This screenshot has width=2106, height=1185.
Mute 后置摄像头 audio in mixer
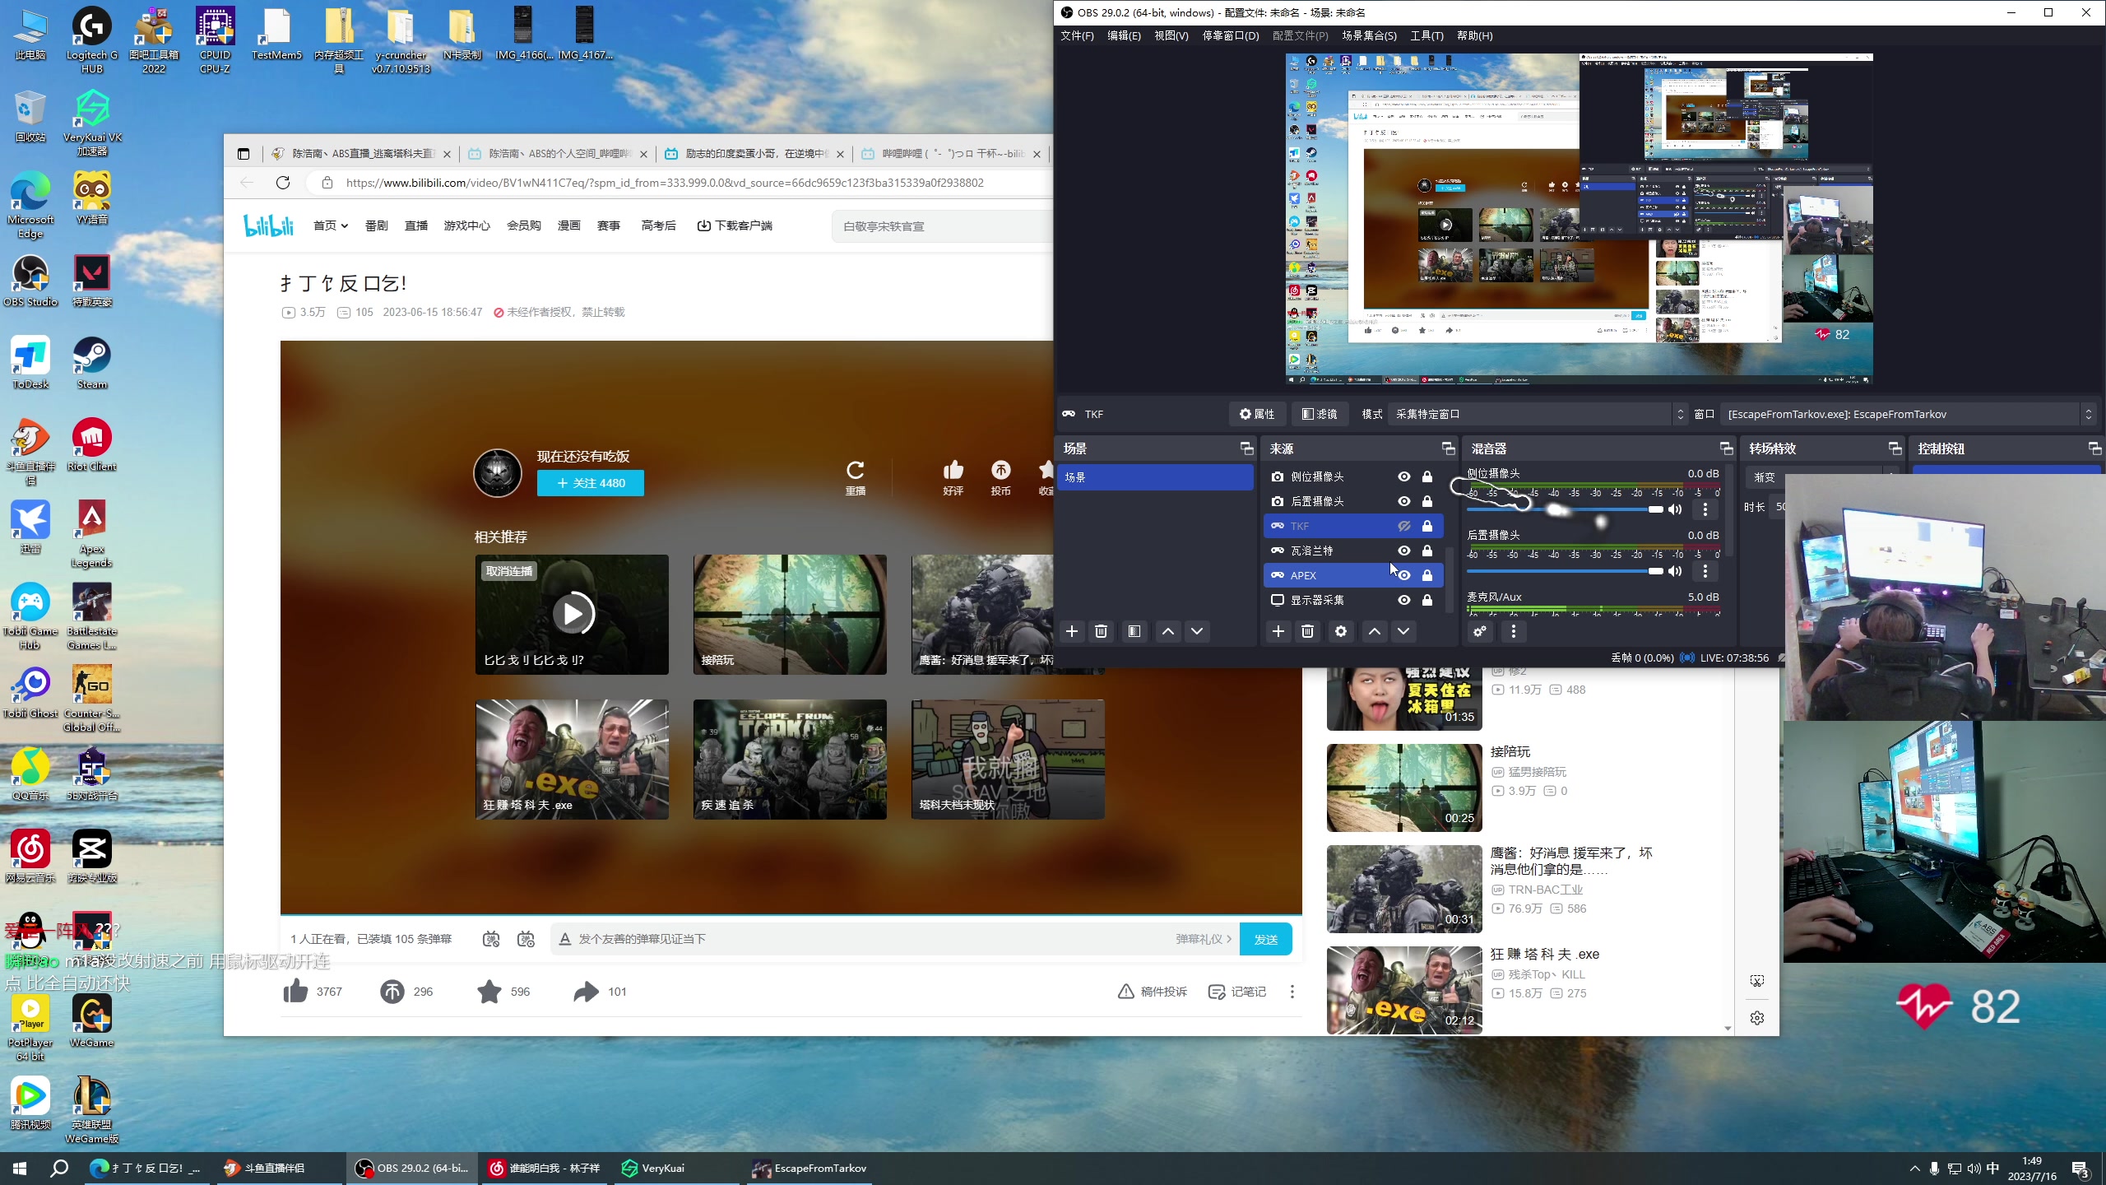[1675, 571]
